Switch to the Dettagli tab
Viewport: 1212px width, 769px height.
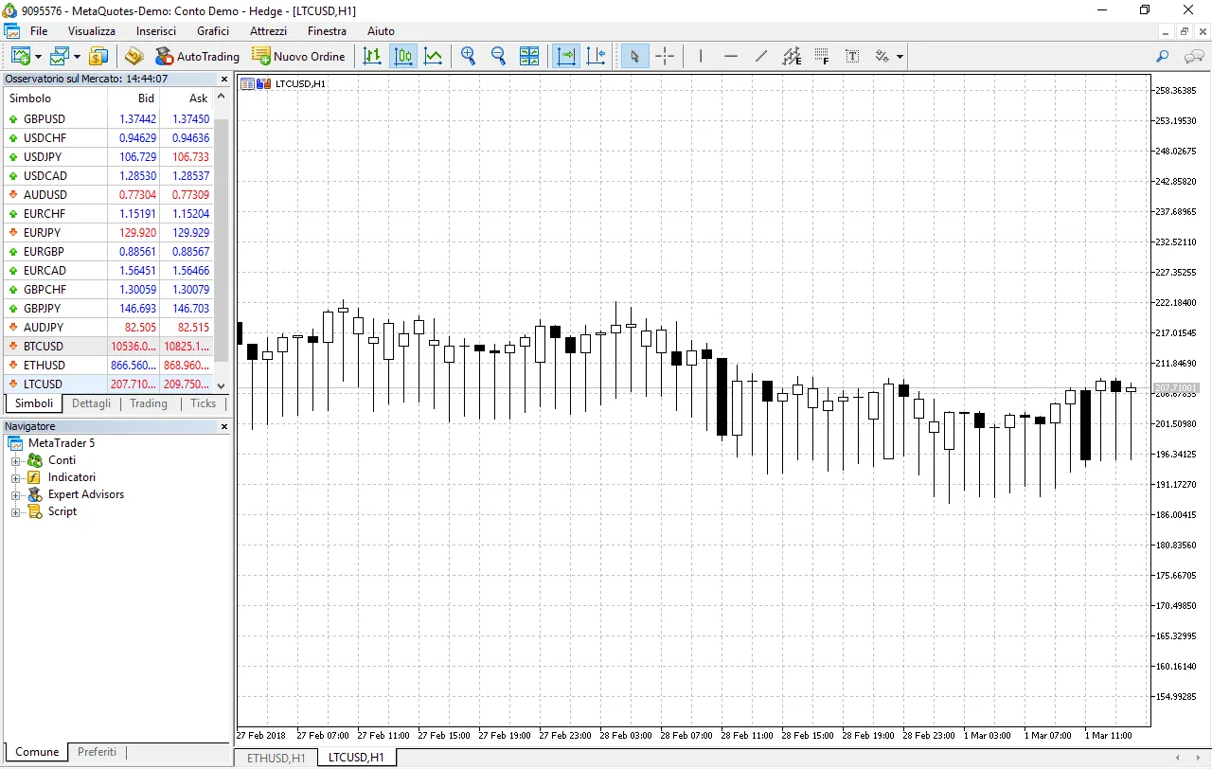click(x=91, y=403)
